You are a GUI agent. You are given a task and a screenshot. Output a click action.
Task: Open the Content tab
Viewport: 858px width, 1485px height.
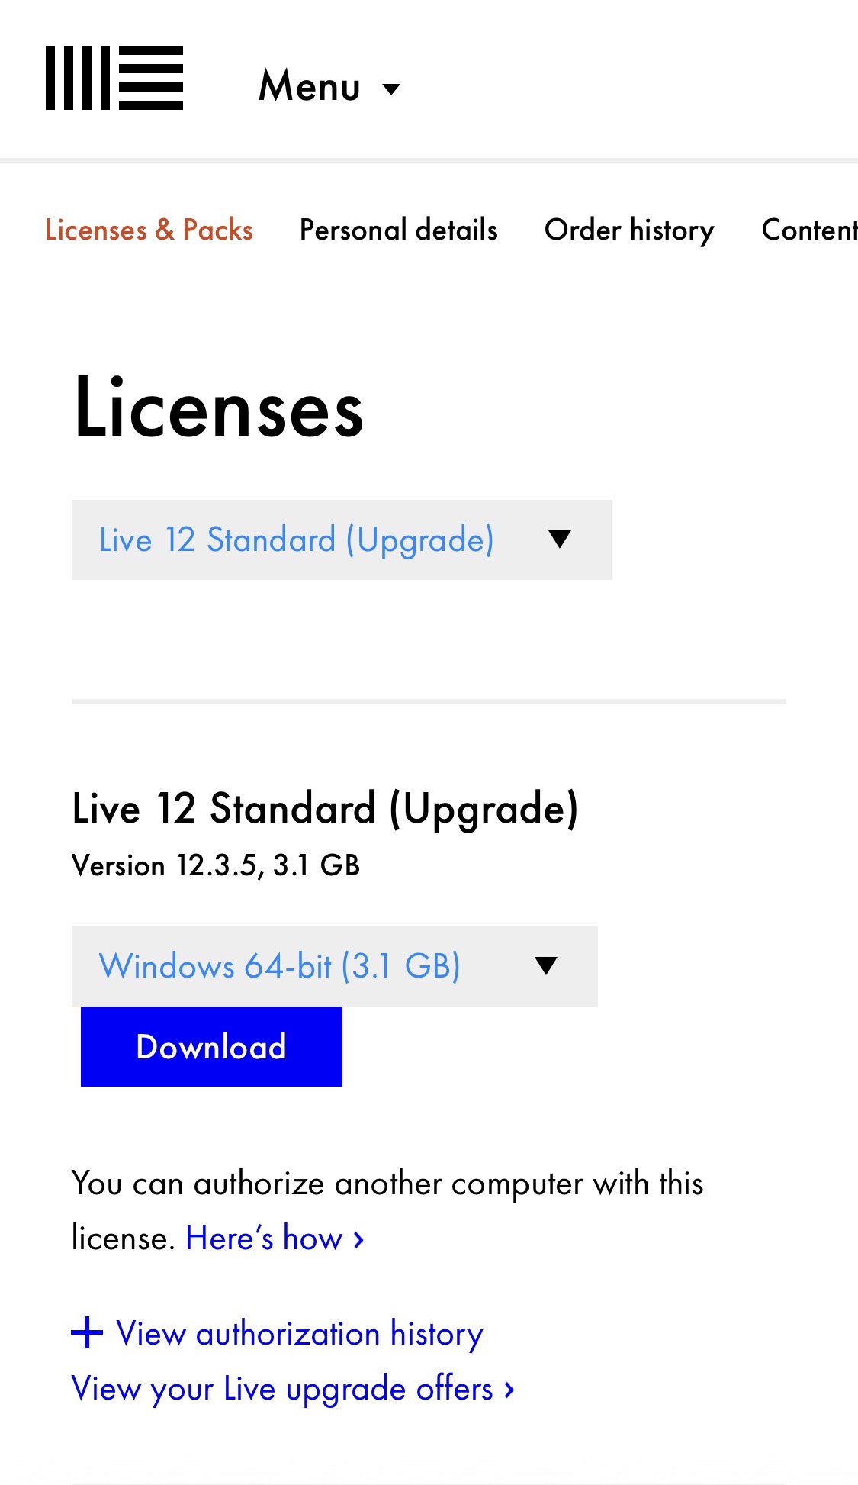coord(808,230)
